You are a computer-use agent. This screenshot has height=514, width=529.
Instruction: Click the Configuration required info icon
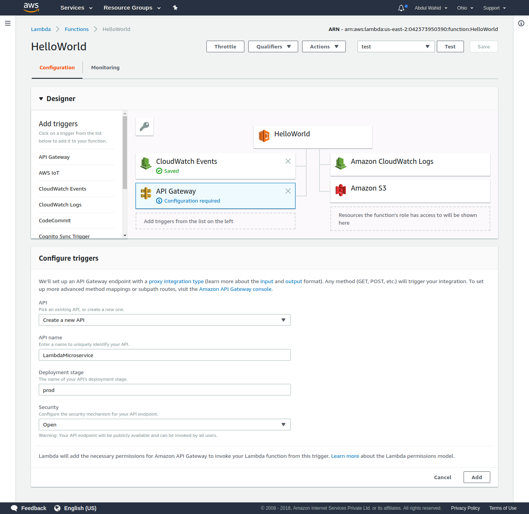coord(159,201)
